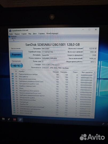108x144 pixels.
Task: Click the attribute list scroll-down arrow
Action: 92,116
